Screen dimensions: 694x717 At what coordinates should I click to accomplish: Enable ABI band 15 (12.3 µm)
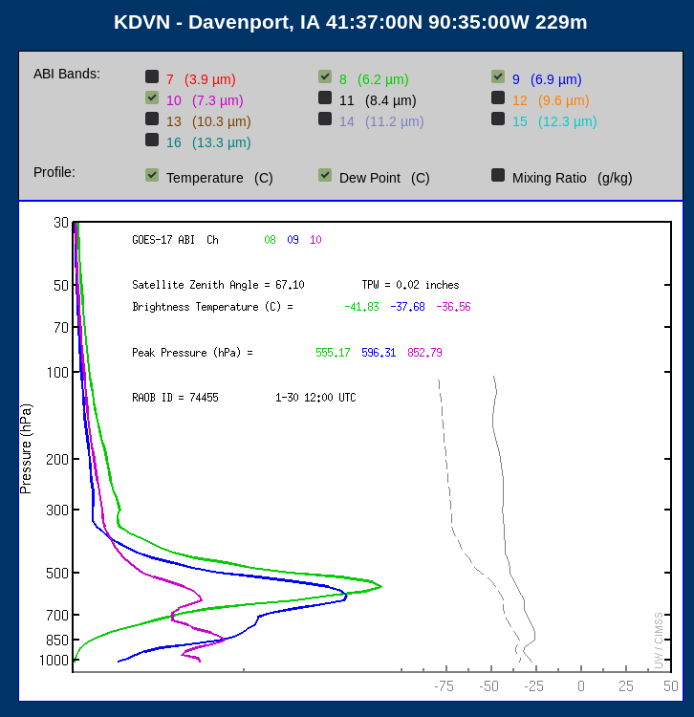click(498, 119)
